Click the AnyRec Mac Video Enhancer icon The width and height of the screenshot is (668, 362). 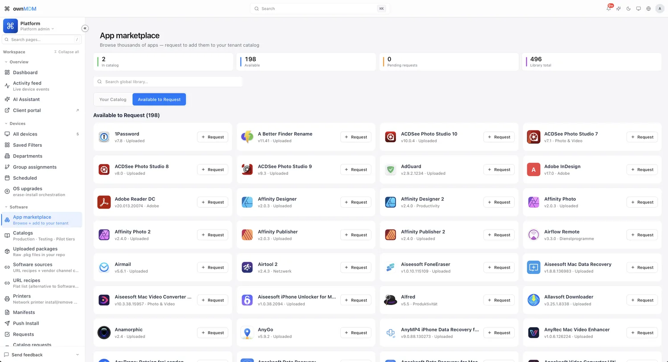(534, 333)
